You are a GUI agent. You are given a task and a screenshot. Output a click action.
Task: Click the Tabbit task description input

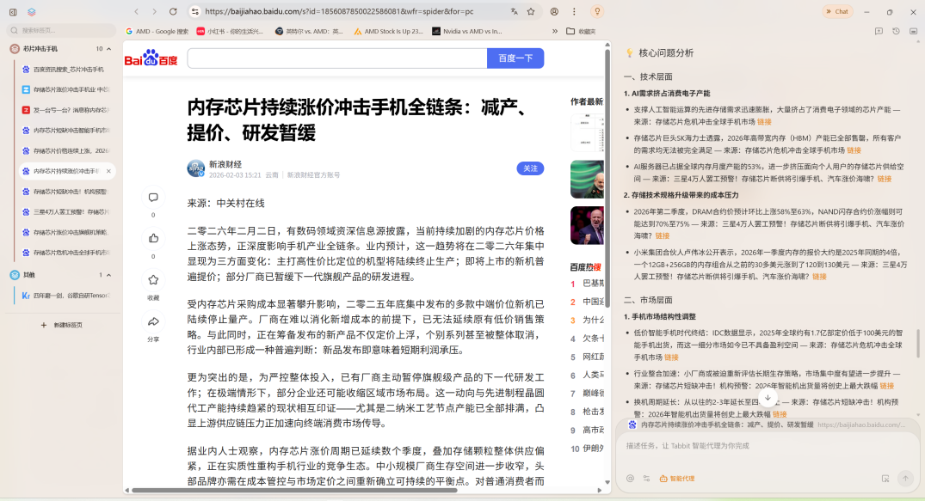tap(766, 446)
